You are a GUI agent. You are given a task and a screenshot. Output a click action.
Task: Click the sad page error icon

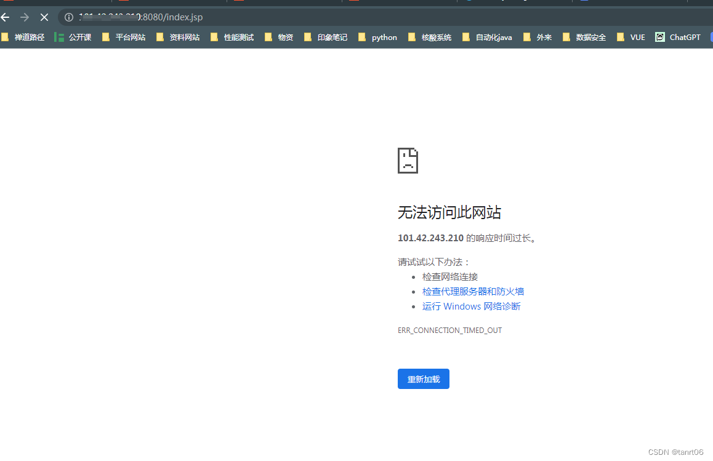coord(408,161)
